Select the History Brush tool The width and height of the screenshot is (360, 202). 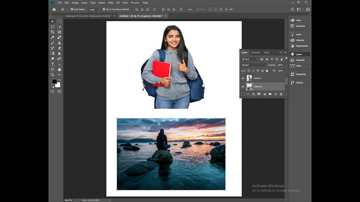(x=53, y=48)
